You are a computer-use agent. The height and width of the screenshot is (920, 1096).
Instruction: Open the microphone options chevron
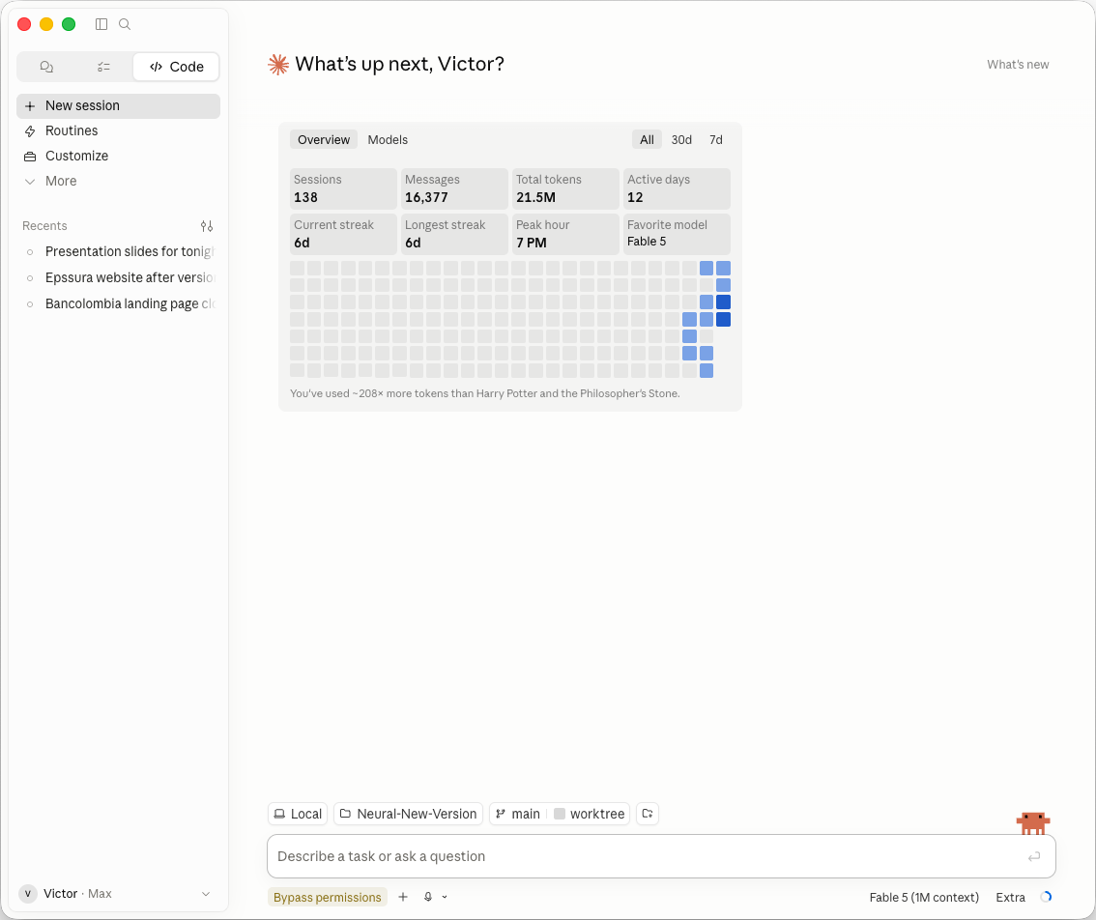[445, 898]
